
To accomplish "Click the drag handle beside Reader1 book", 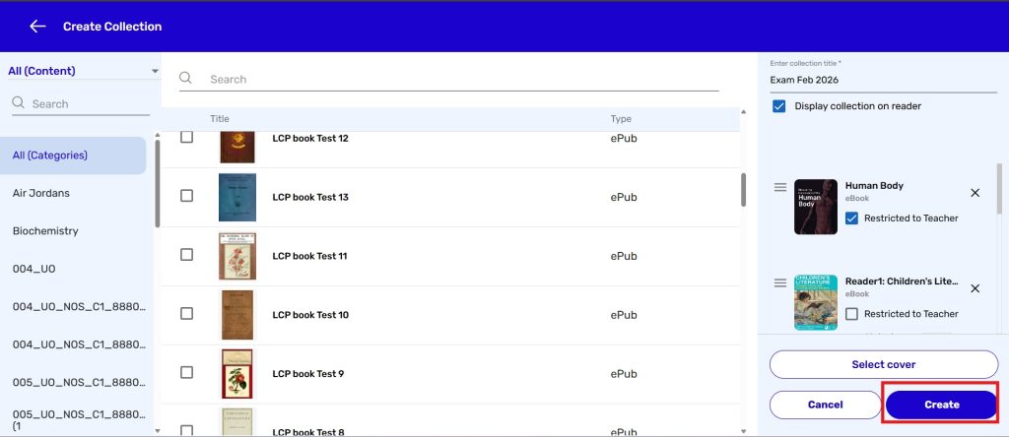I will 780,283.
